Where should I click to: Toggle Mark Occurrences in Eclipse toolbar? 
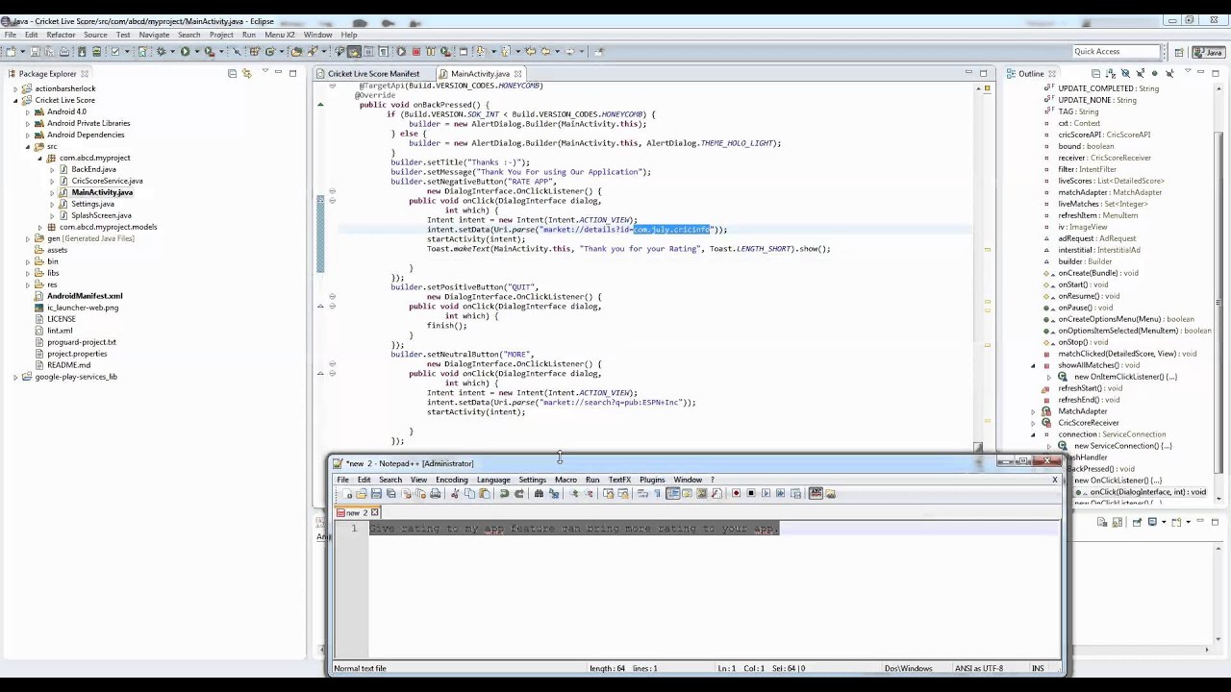pyautogui.click(x=354, y=52)
